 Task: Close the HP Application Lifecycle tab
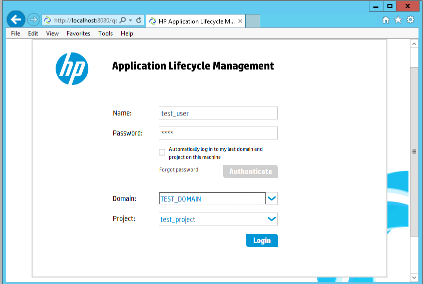(x=240, y=21)
